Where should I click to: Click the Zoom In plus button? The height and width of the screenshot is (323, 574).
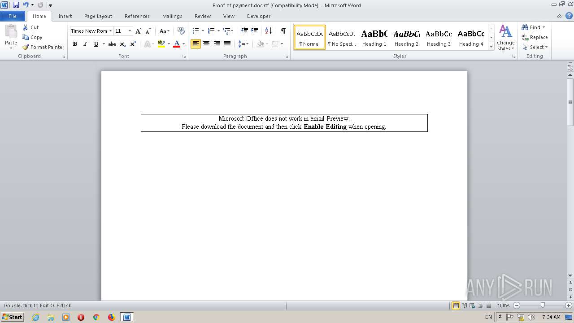(x=569, y=306)
